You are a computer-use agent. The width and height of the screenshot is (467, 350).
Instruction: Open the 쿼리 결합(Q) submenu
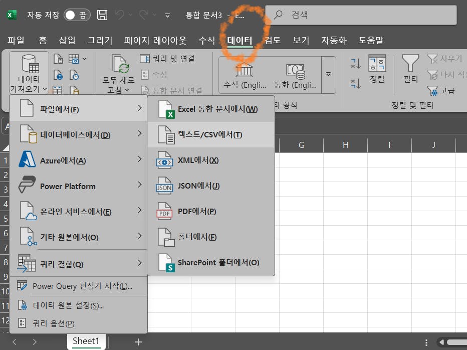click(79, 264)
